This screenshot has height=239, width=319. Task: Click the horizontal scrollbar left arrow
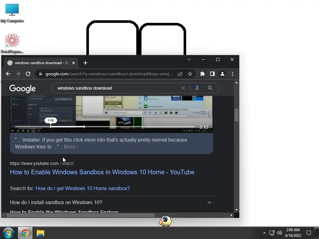(x=4, y=215)
